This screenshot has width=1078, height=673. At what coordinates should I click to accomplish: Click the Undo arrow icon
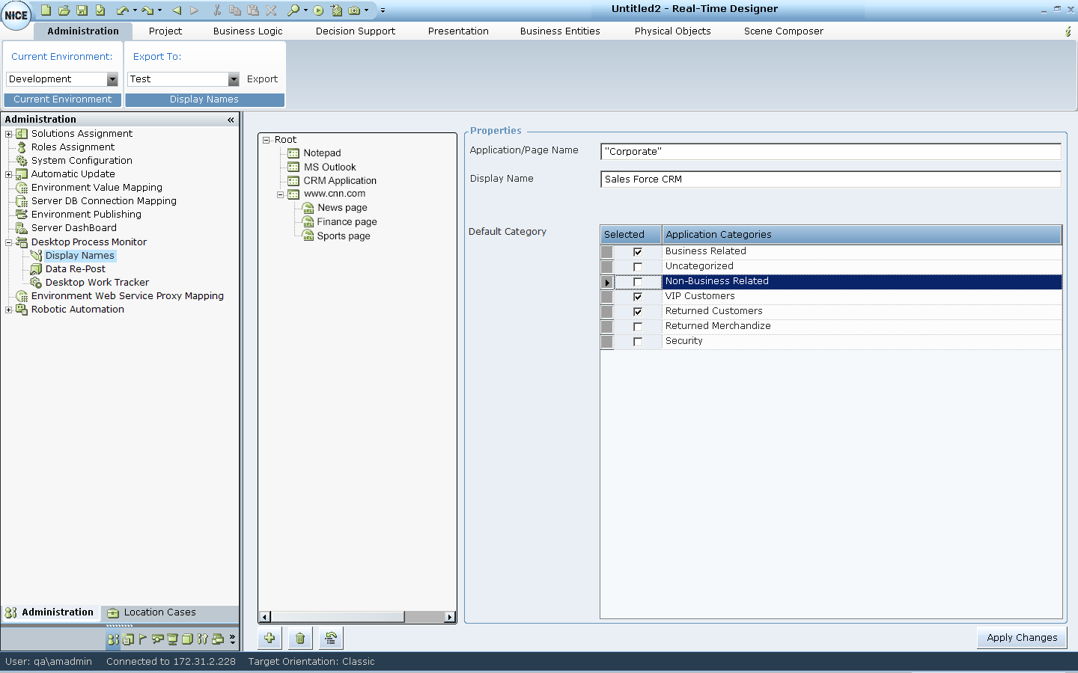[x=122, y=10]
